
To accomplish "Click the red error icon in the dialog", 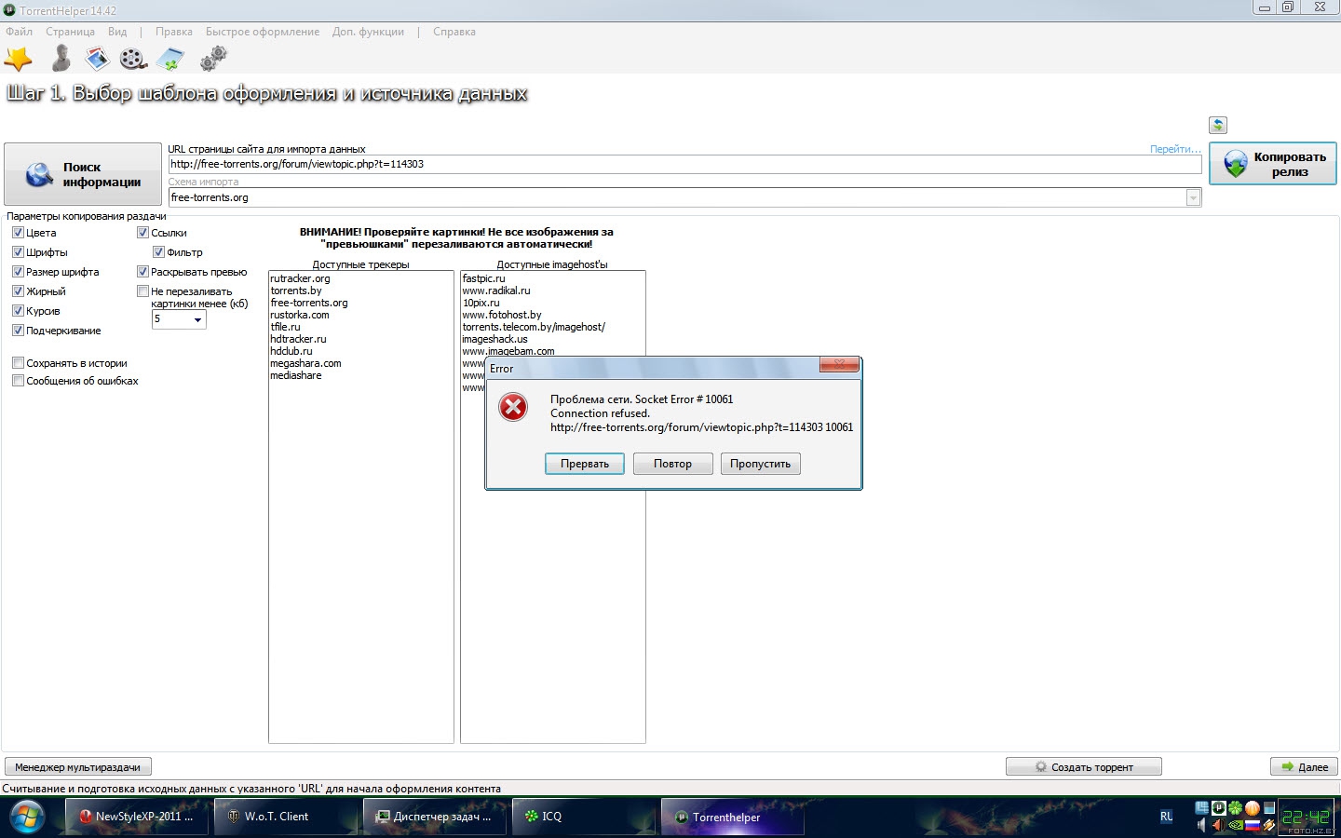I will click(x=513, y=407).
